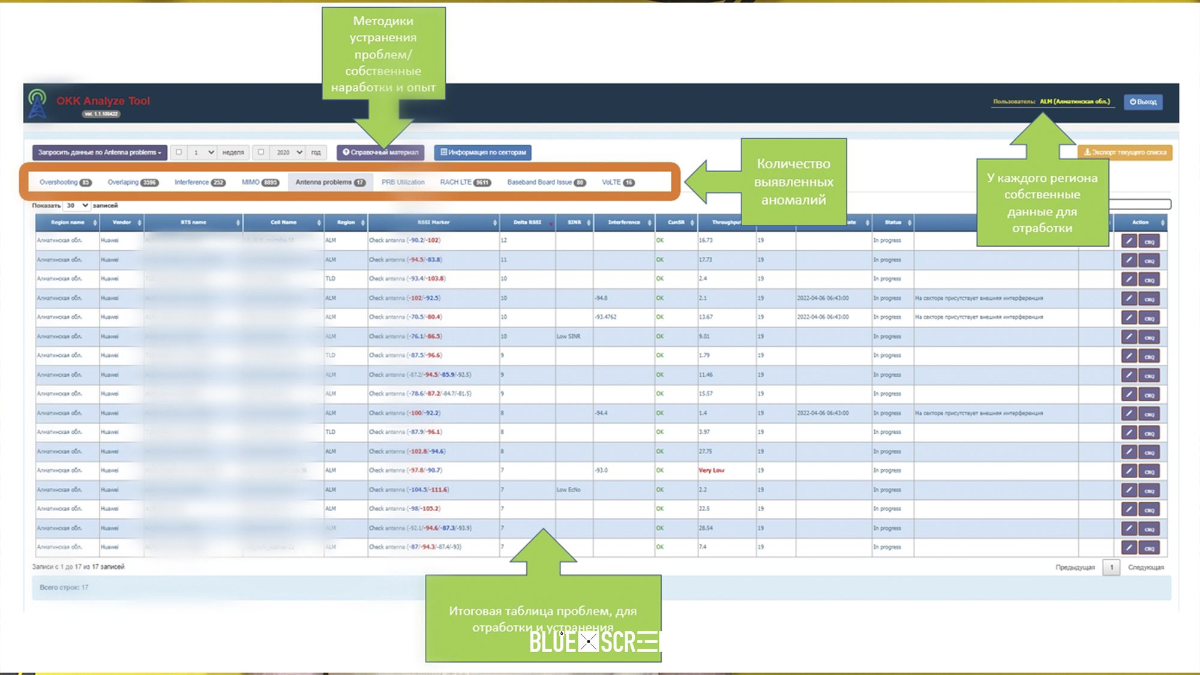This screenshot has height=675, width=1200.
Task: Open CRQ for the row with RSSI -100/-92.2
Action: [1149, 414]
